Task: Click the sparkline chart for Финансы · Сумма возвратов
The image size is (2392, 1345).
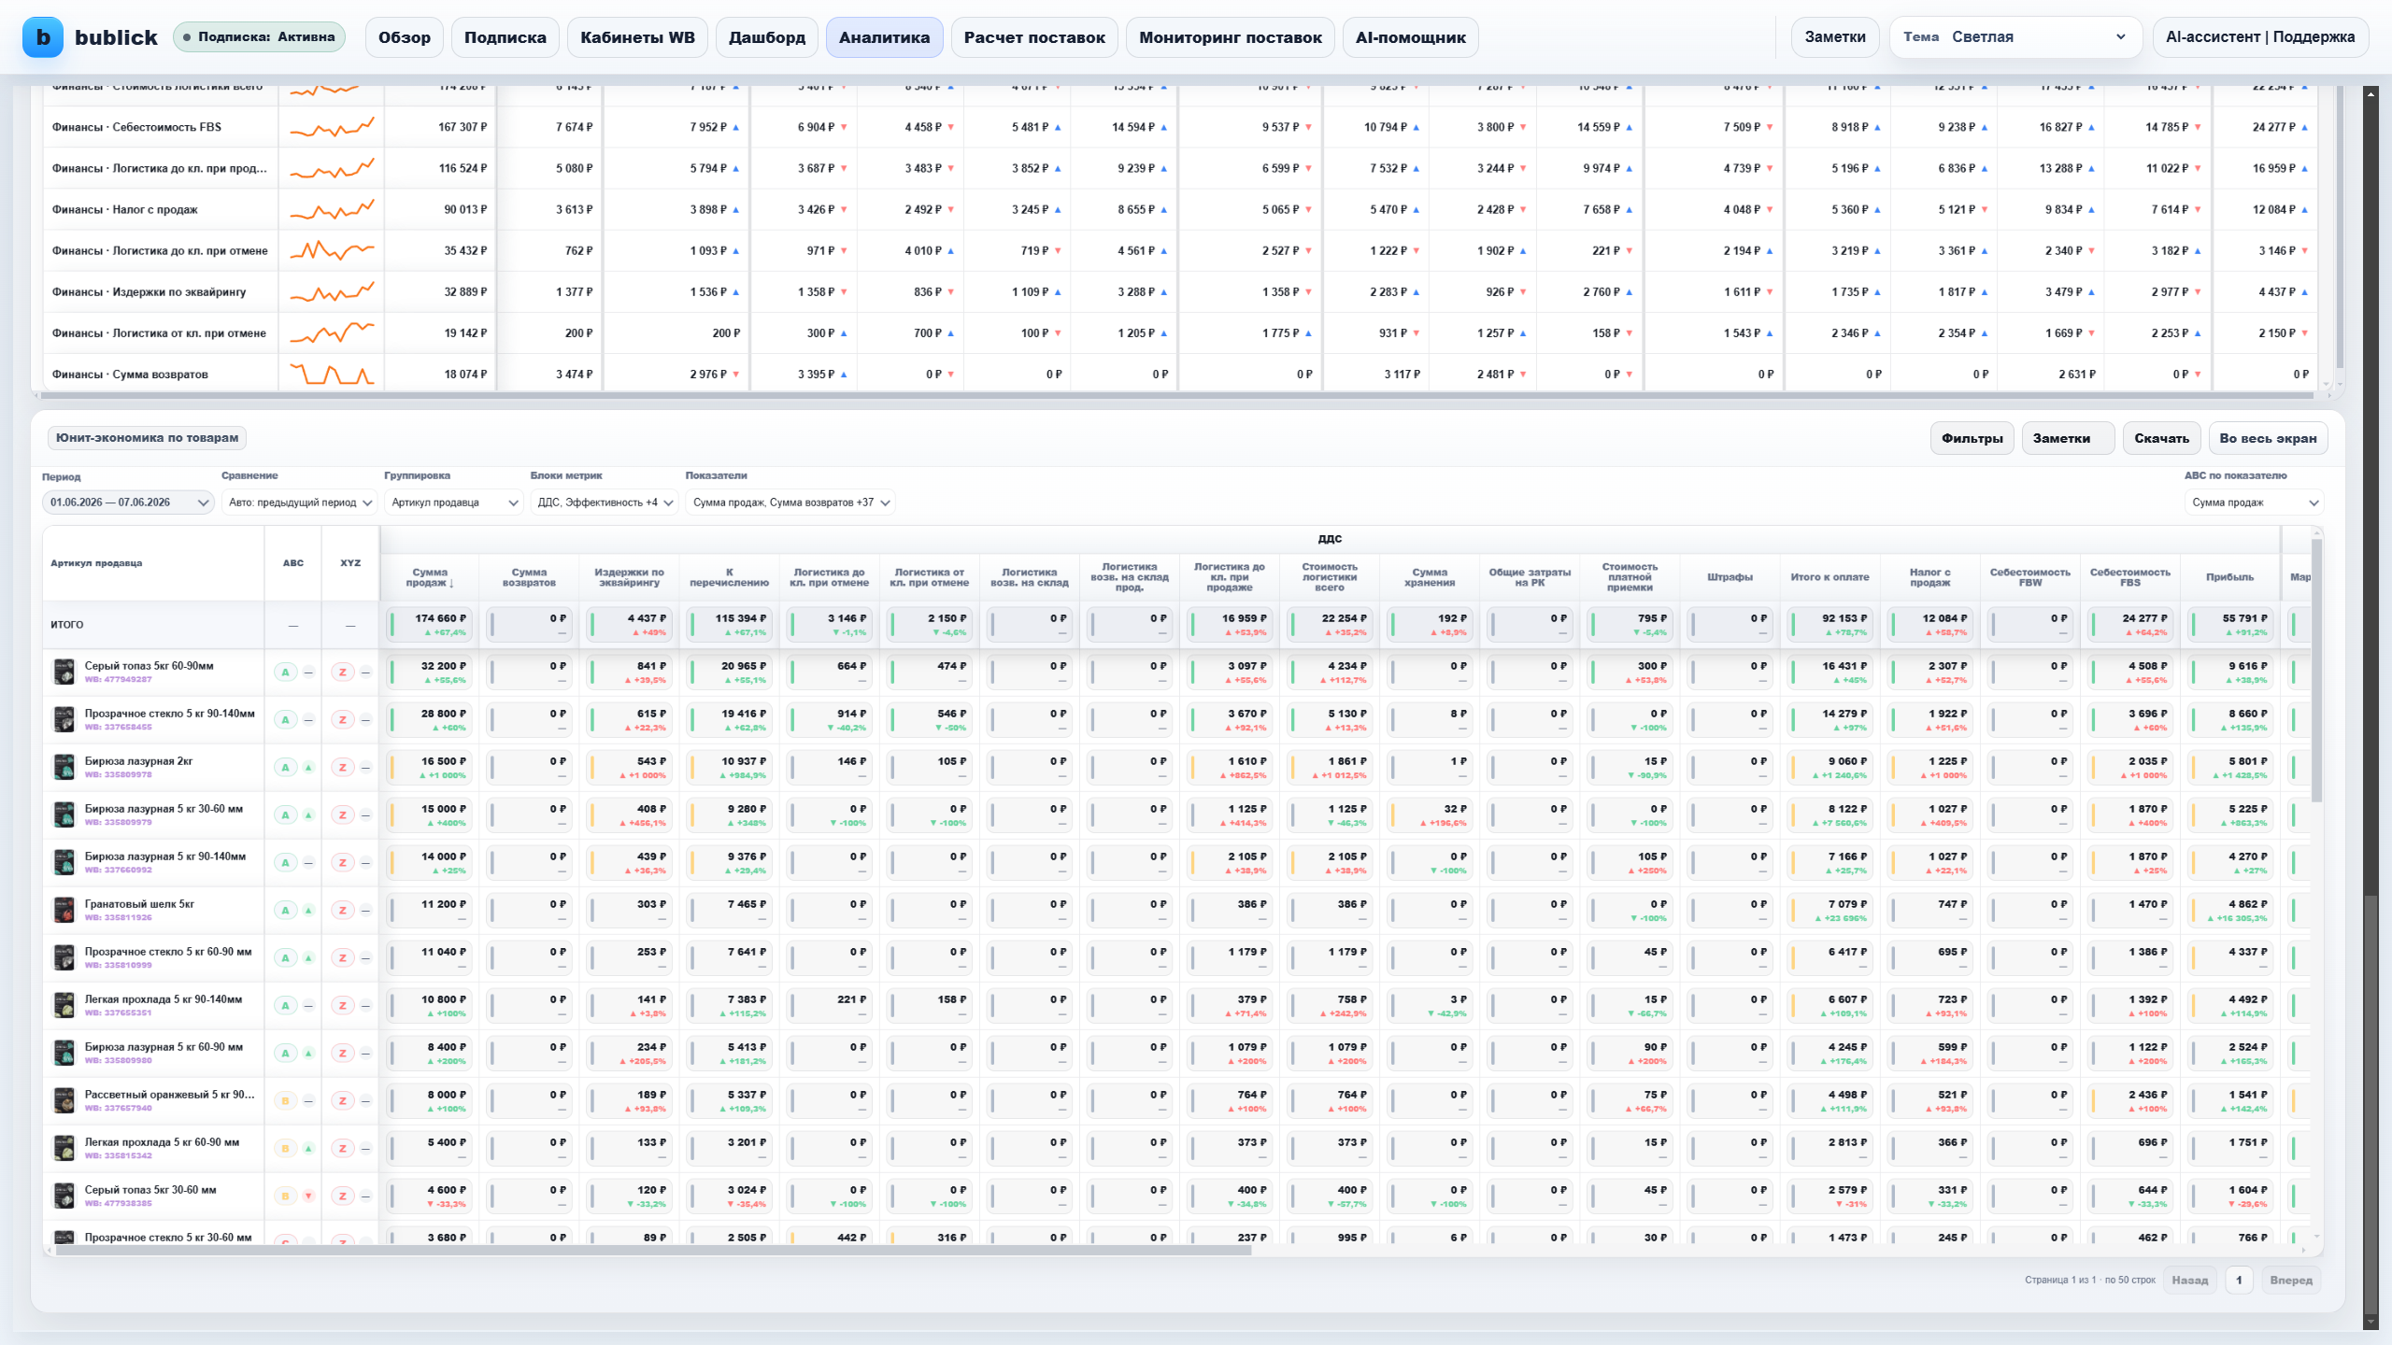Action: click(332, 374)
